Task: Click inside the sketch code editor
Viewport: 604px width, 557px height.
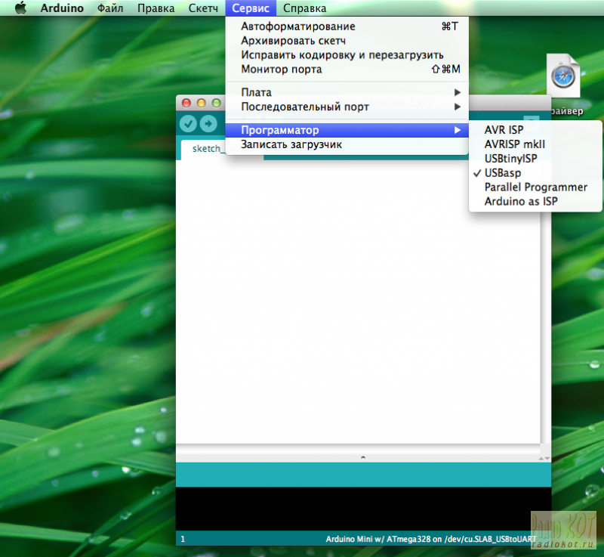Action: (358, 302)
